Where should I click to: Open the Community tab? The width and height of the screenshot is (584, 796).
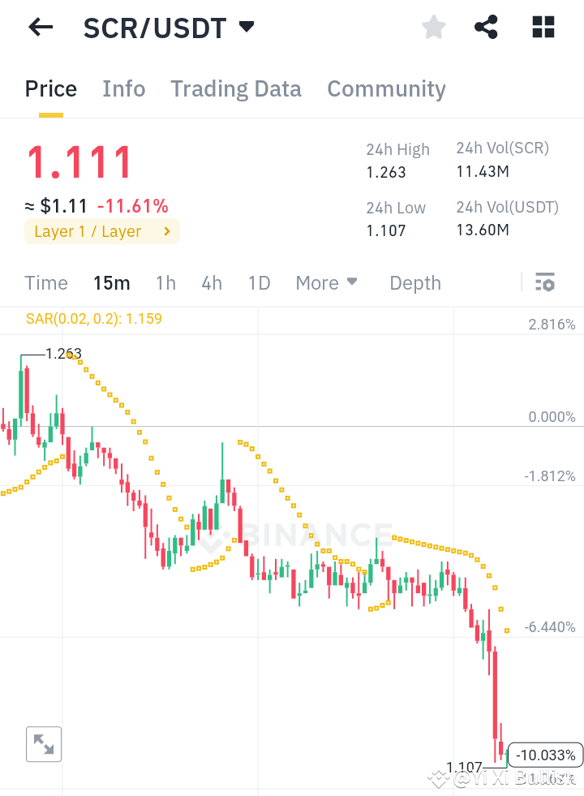386,88
